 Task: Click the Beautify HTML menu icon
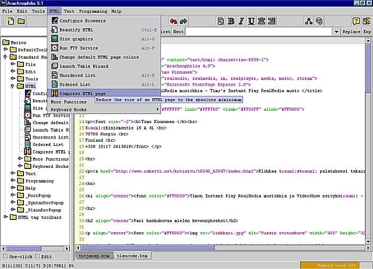point(54,29)
